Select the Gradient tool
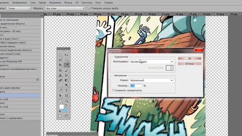 coord(67,80)
